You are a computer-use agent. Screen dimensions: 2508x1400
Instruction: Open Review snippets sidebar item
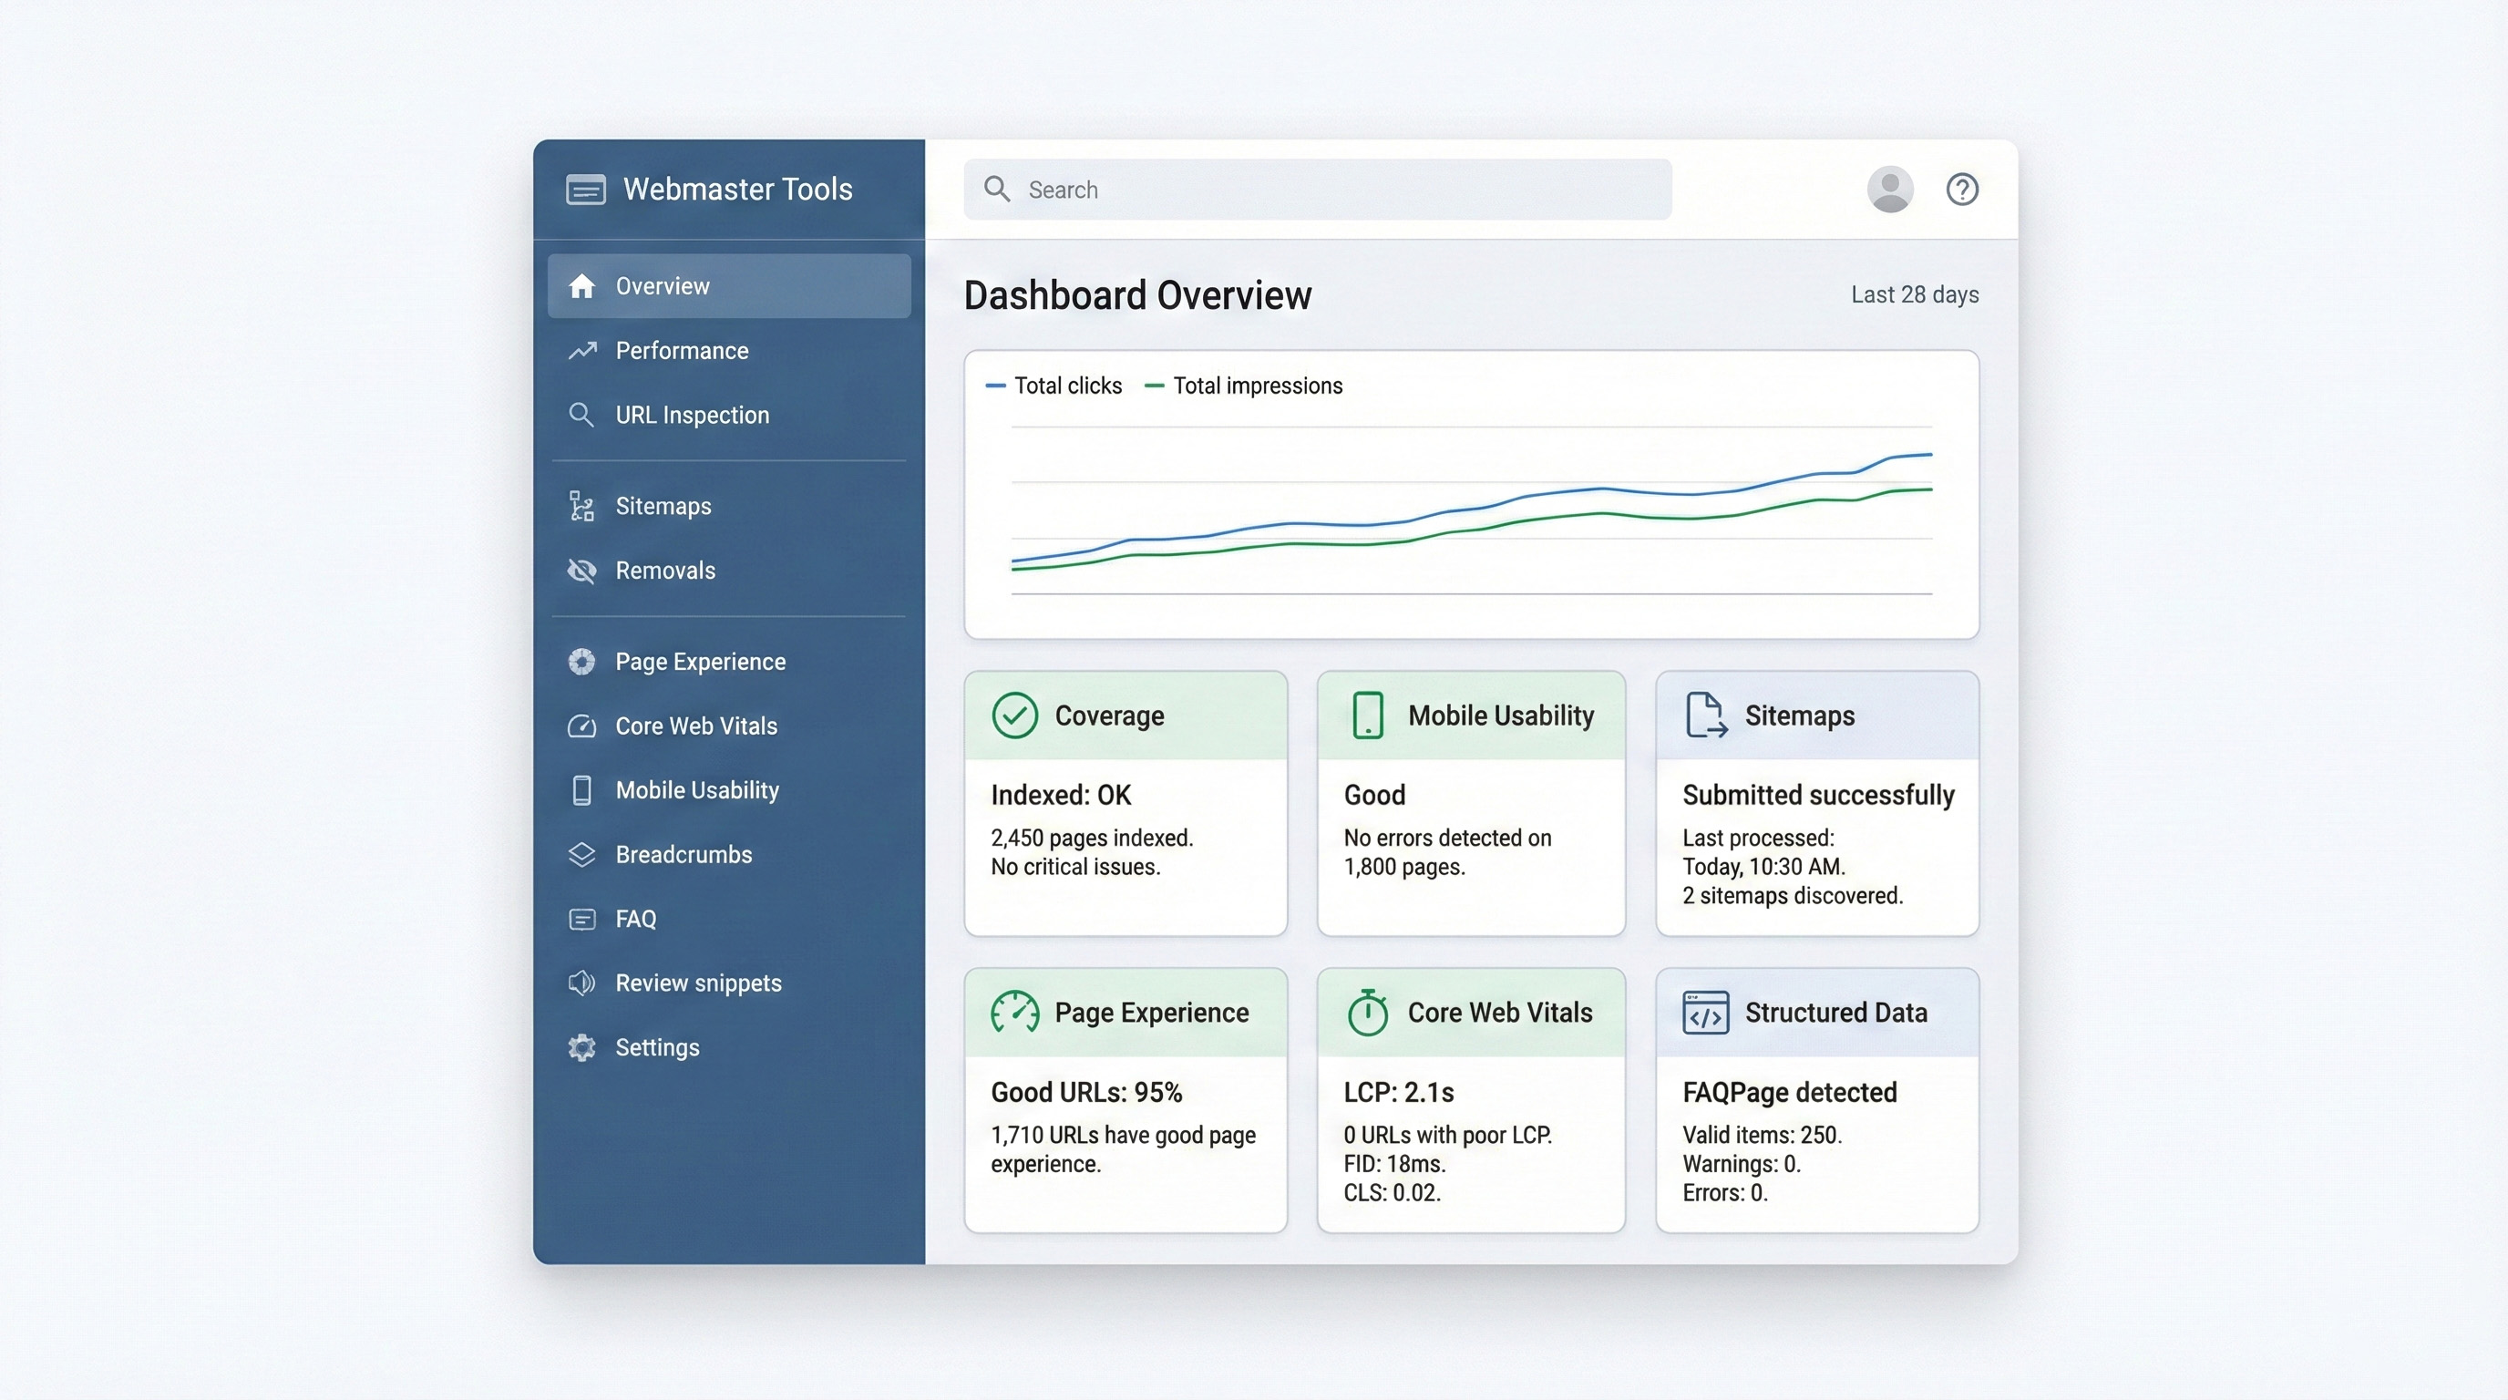697,983
